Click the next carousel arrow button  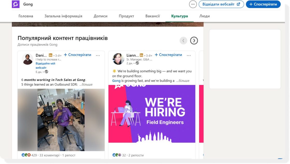[x=194, y=41]
